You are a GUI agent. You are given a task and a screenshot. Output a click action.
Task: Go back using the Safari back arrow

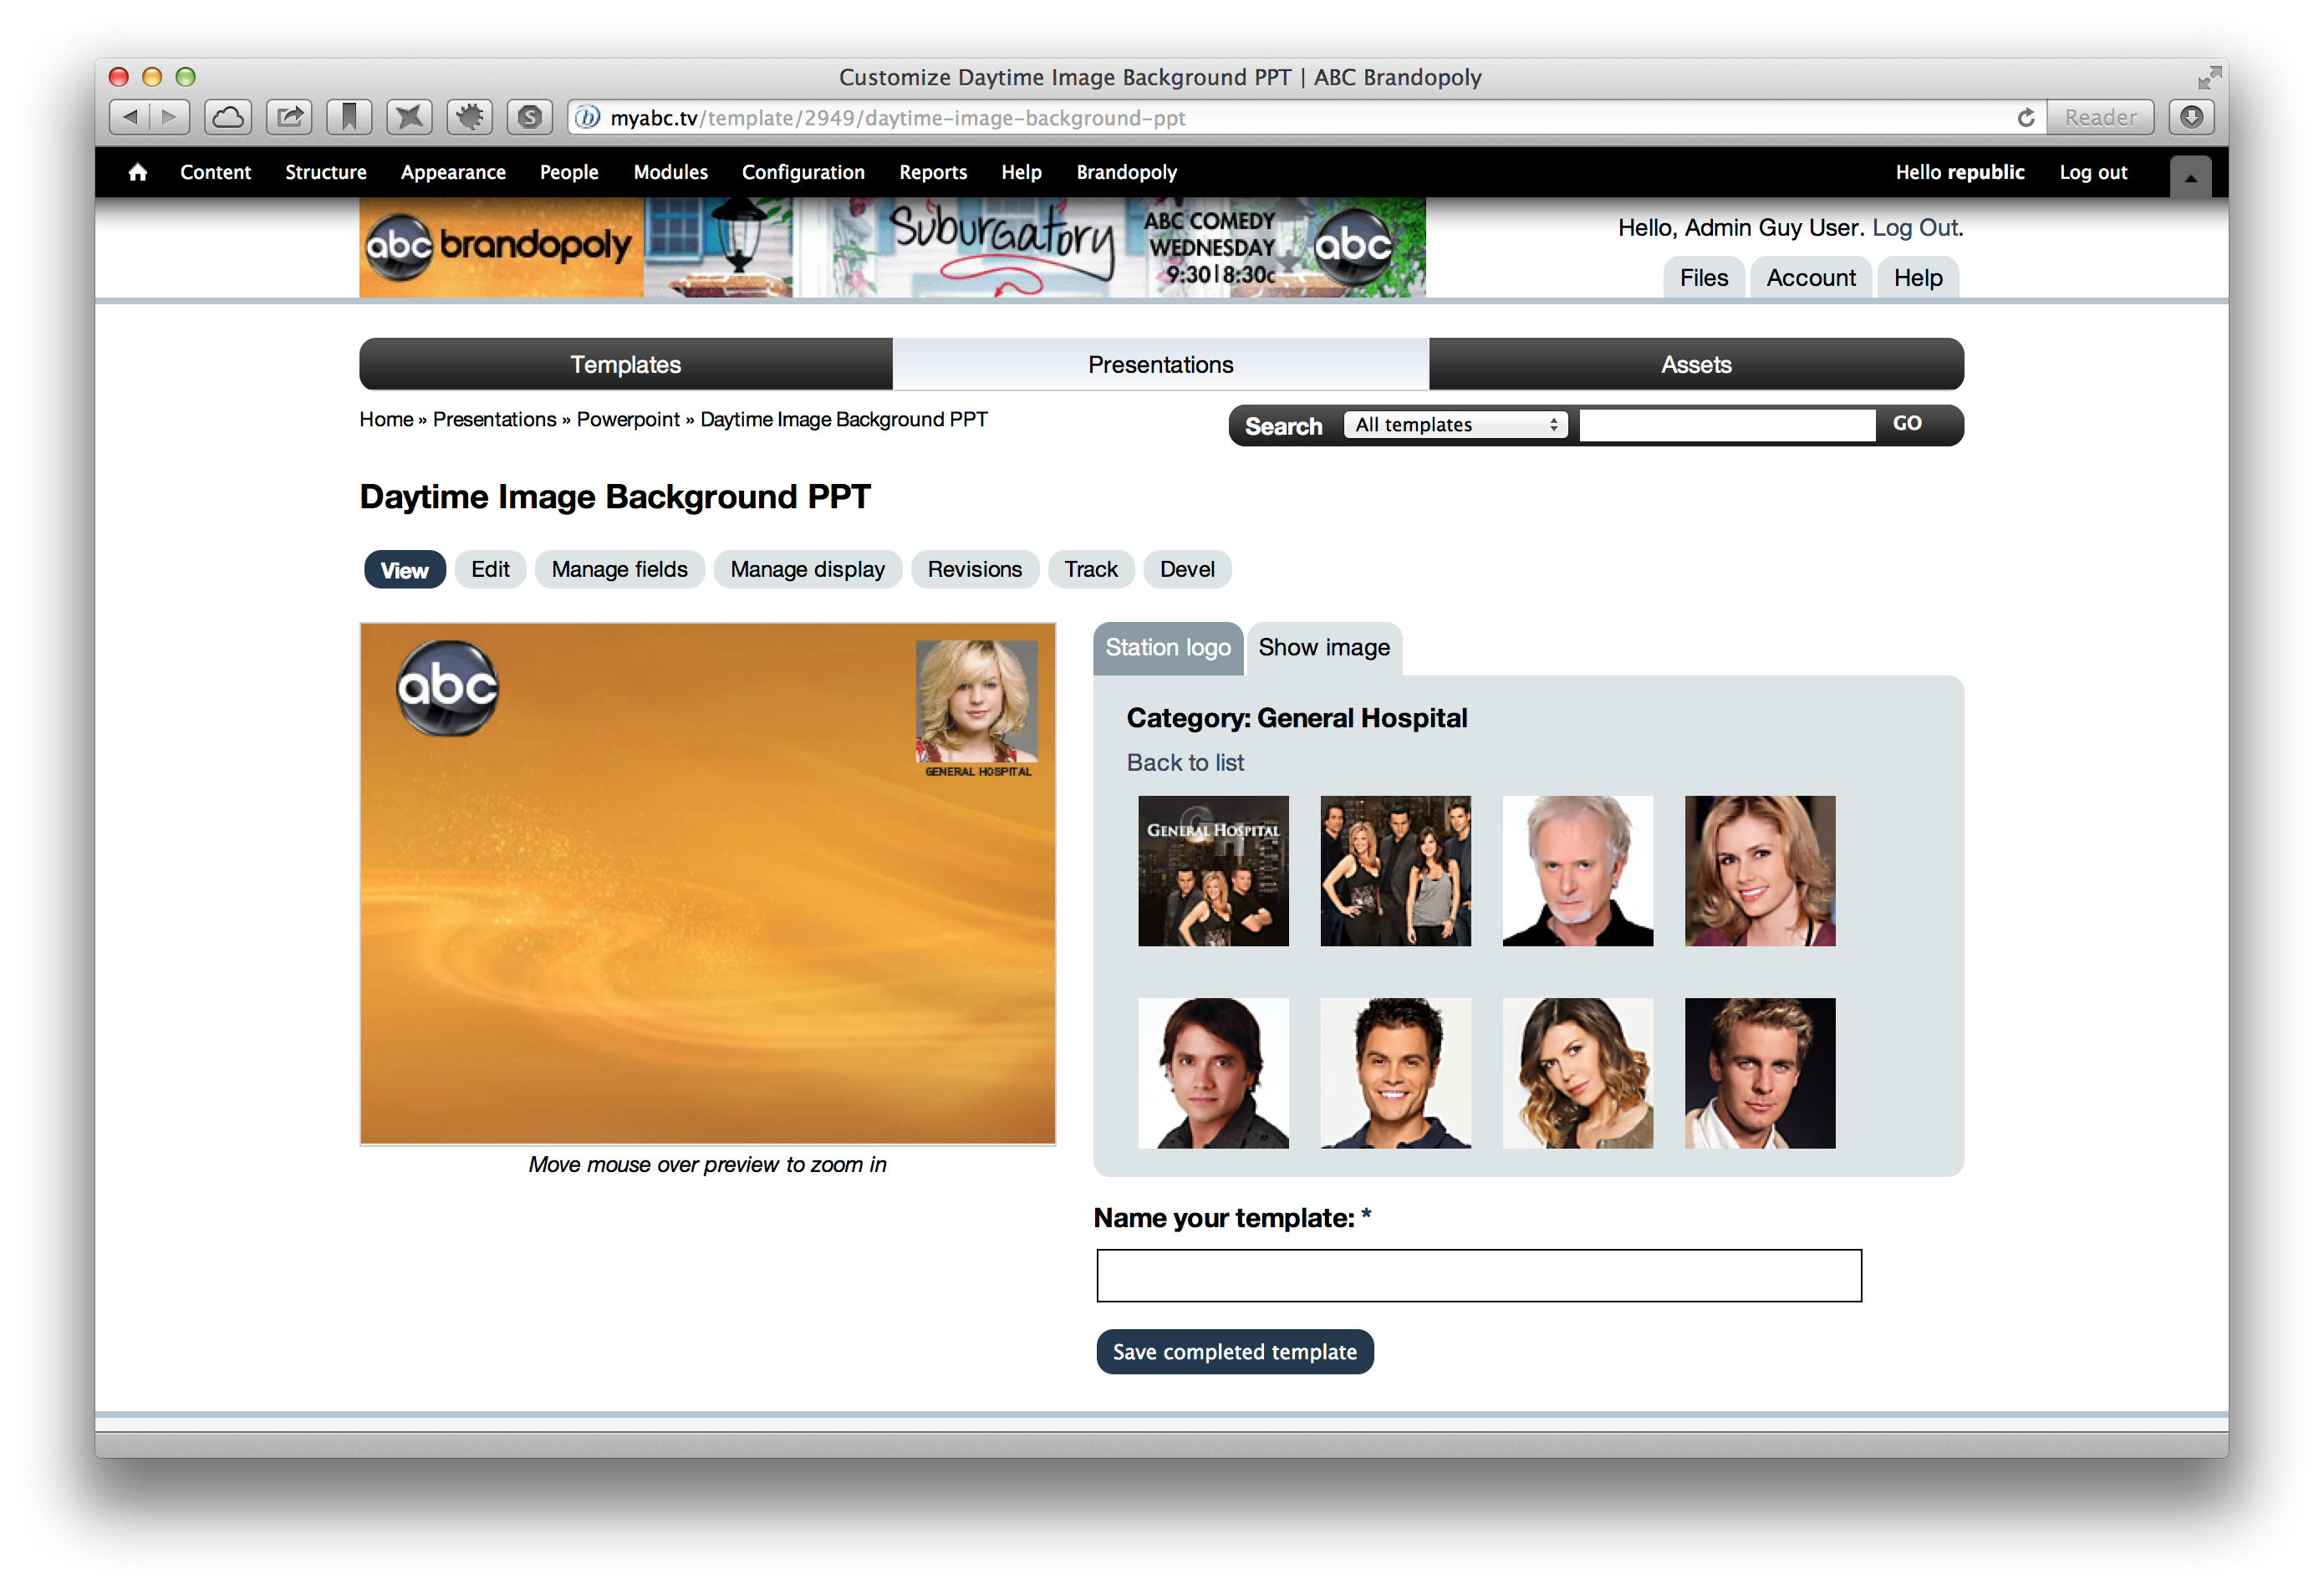pyautogui.click(x=130, y=118)
